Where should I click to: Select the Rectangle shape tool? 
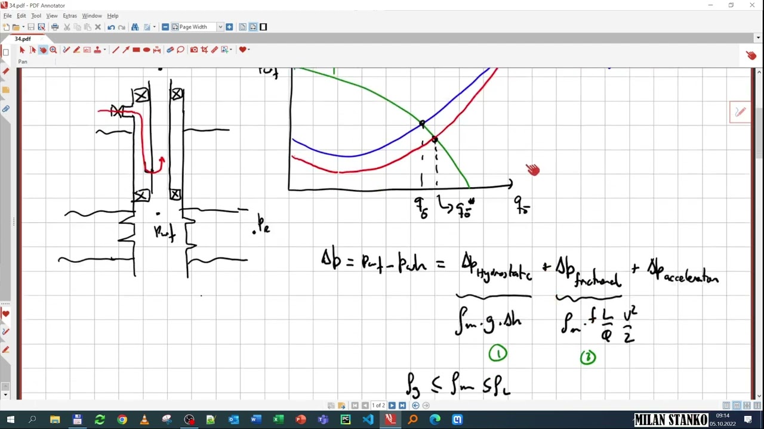[136, 49]
